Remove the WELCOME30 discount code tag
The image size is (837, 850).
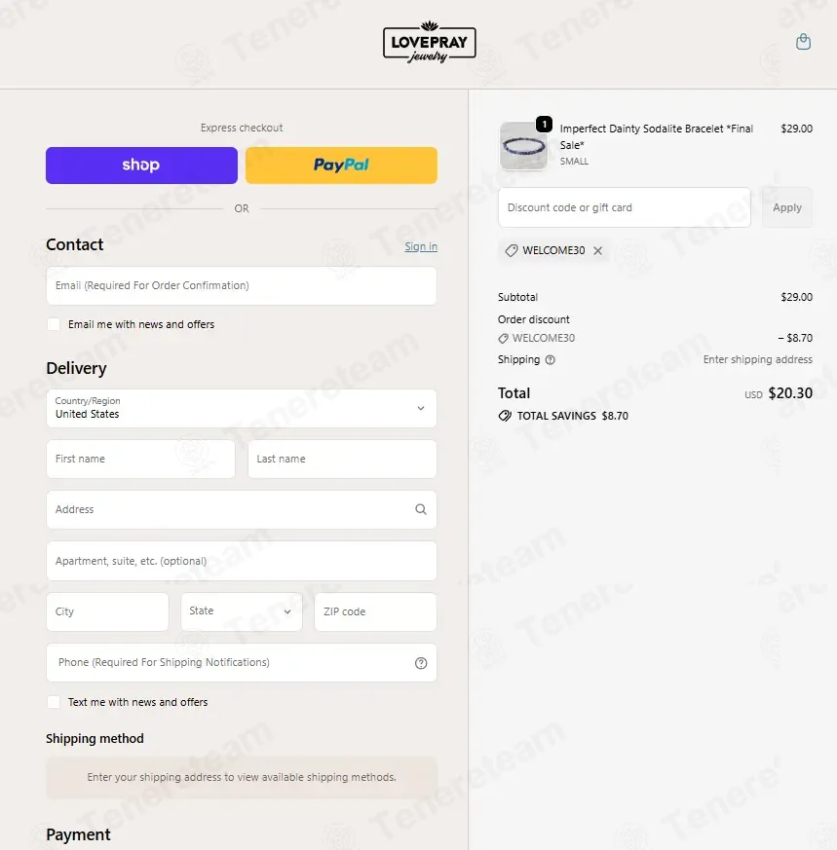point(597,250)
